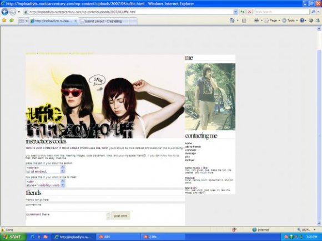
Task: Click the scroll up arrow of page scrollbar
Action: (x=319, y=29)
